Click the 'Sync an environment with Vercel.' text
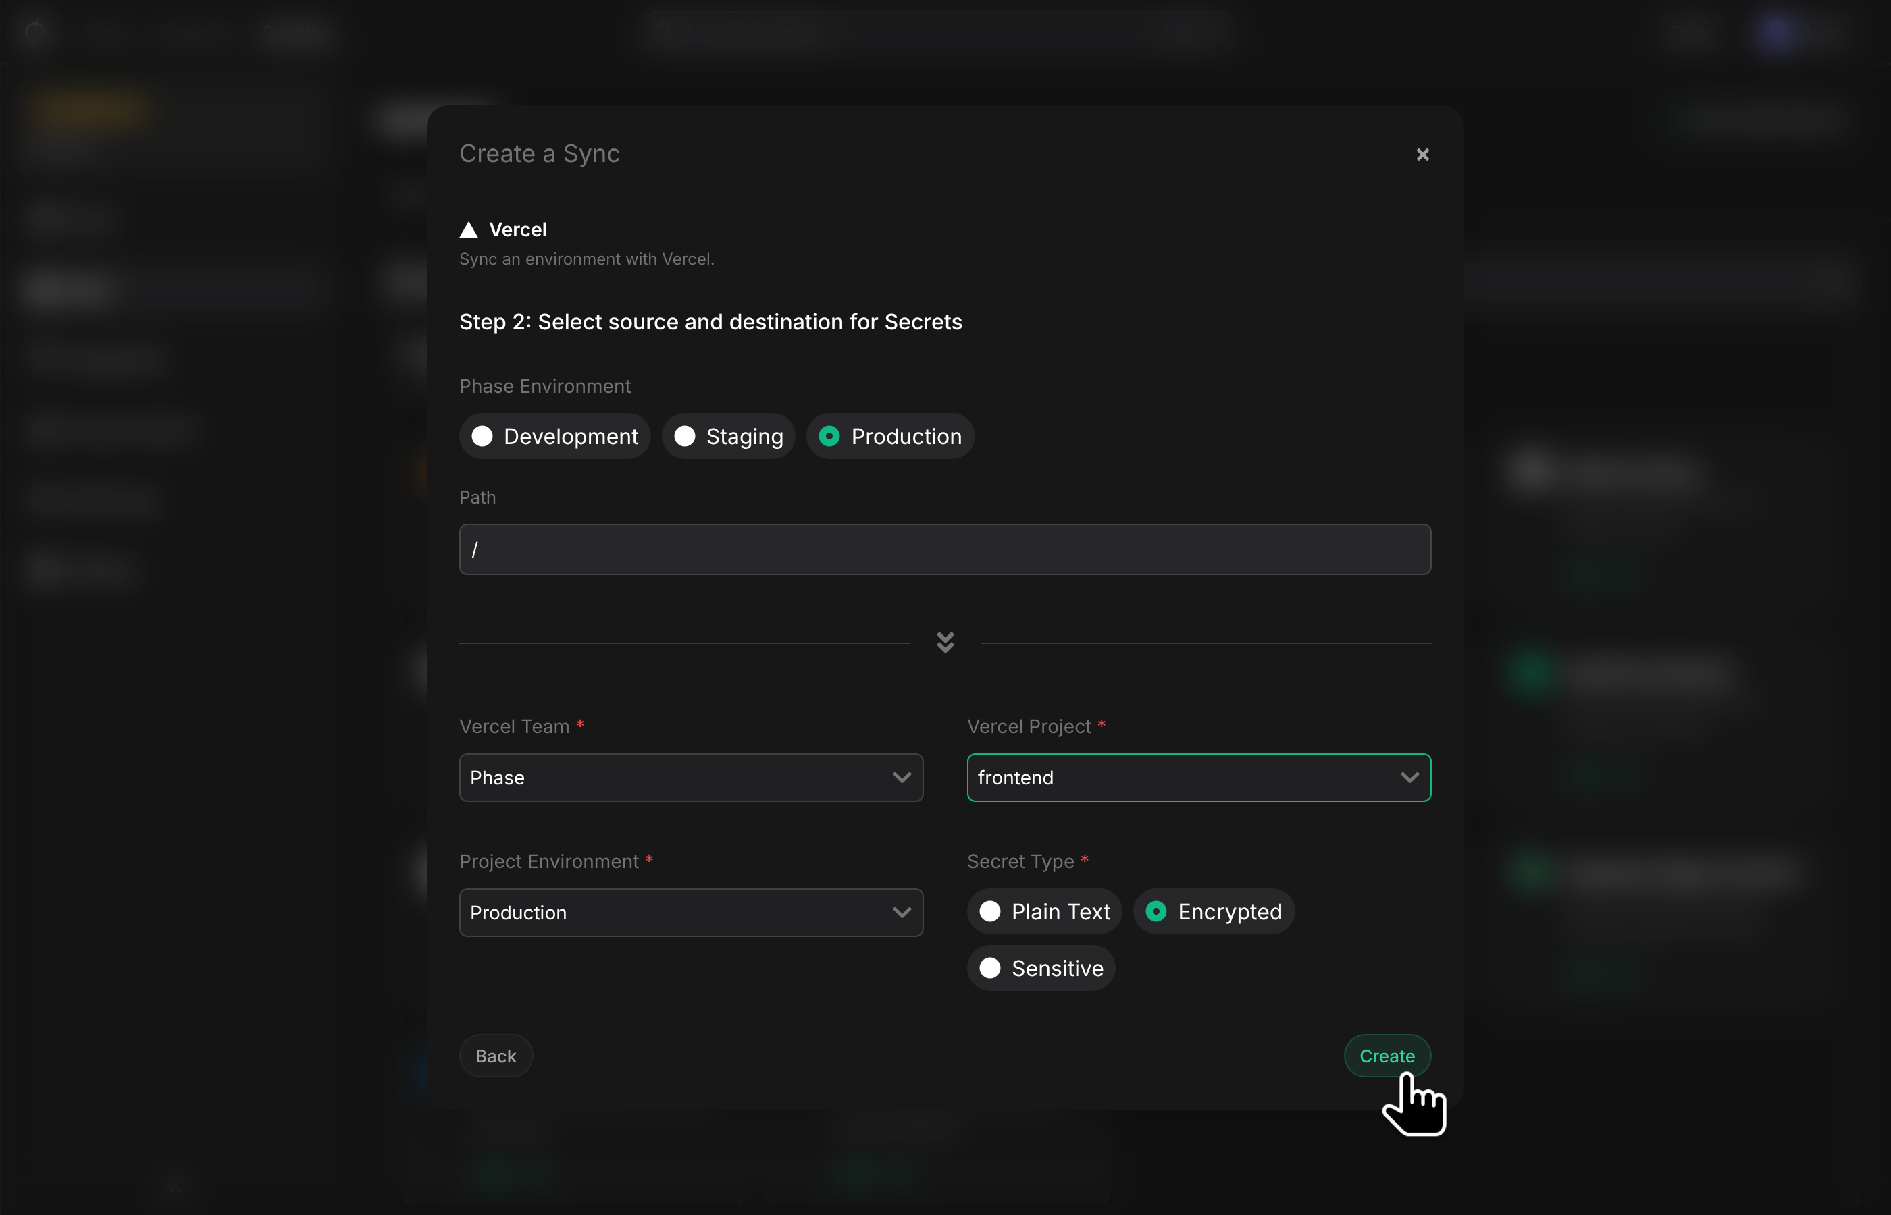The image size is (1891, 1215). click(586, 260)
